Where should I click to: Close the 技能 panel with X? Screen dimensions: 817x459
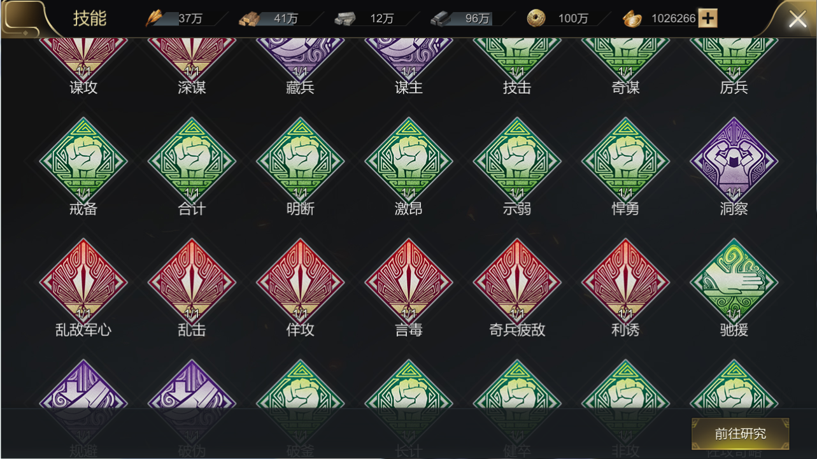point(797,19)
